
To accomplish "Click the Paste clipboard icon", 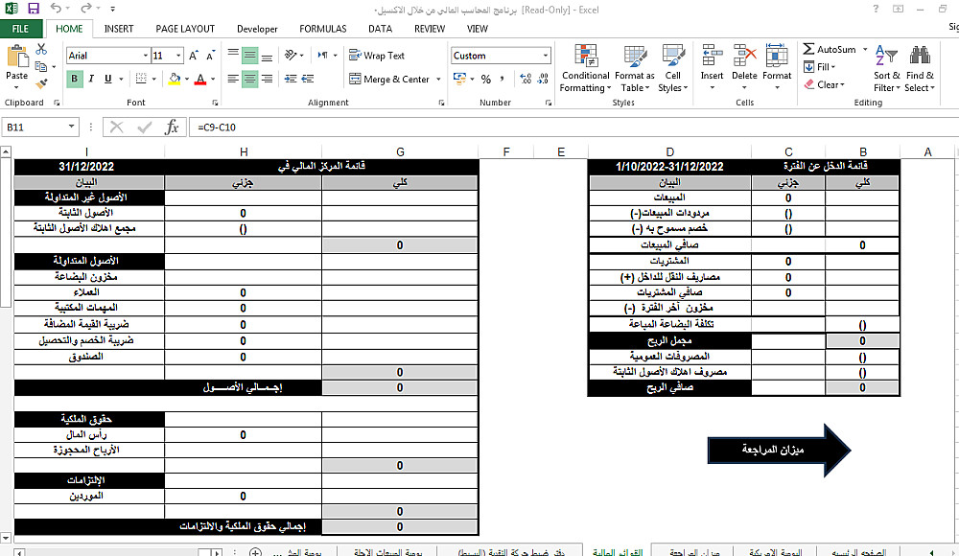I will click(17, 57).
